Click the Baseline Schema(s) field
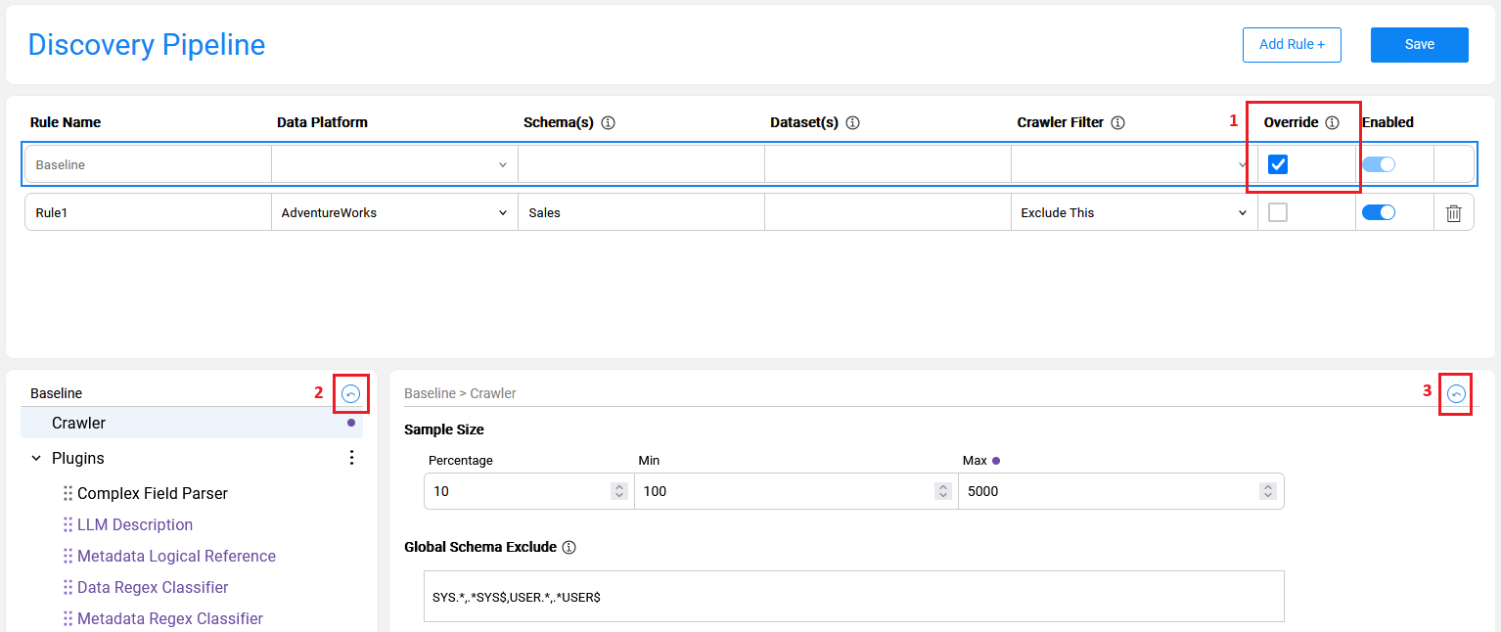Image resolution: width=1501 pixels, height=632 pixels. point(641,164)
